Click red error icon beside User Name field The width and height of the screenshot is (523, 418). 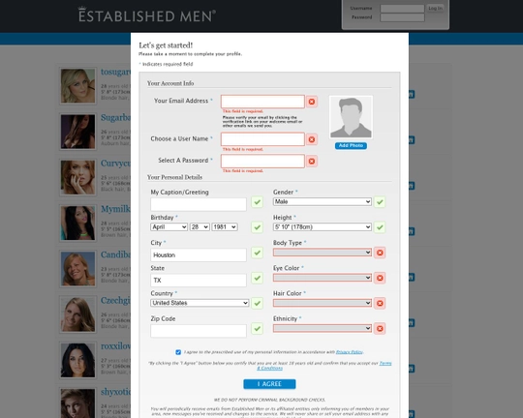point(312,139)
